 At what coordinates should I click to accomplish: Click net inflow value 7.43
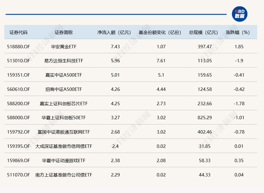(x=115, y=47)
